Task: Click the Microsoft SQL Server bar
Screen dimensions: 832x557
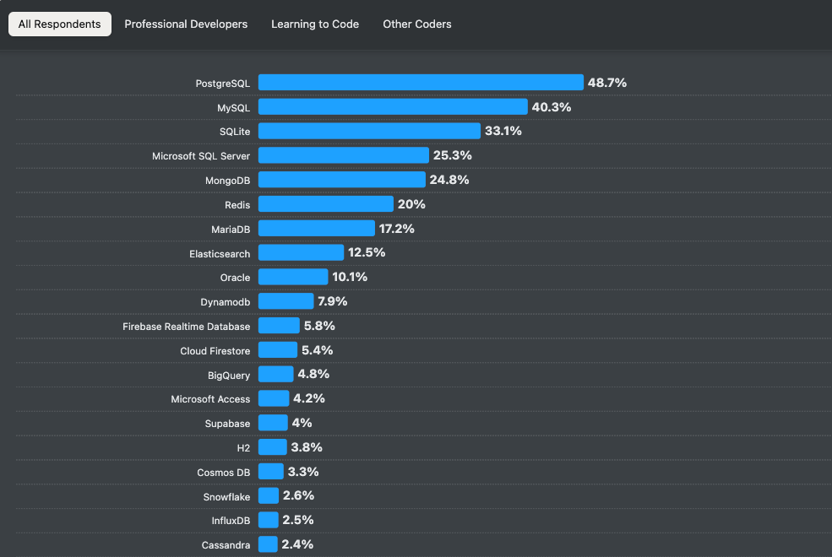Action: pos(343,155)
